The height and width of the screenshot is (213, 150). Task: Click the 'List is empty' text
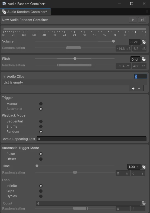[13, 82]
